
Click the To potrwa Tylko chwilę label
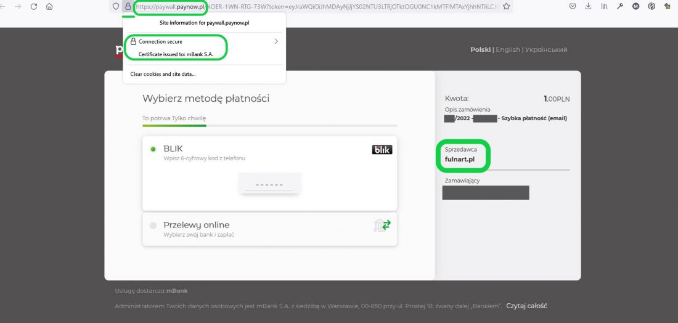coord(174,118)
